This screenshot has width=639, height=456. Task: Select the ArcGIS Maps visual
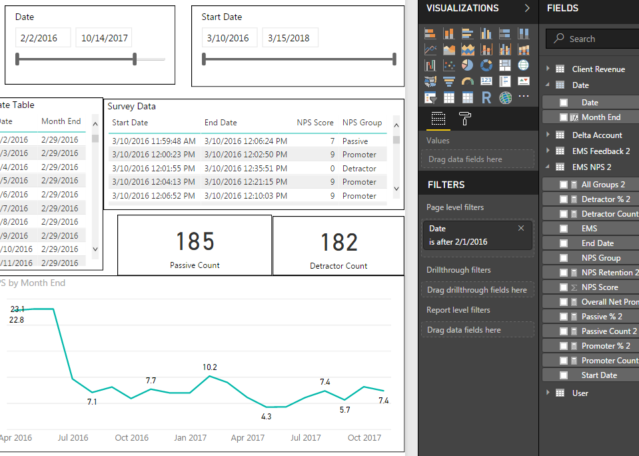(x=505, y=98)
